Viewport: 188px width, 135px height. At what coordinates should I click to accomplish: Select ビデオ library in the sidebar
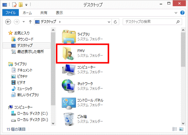coord(18,82)
